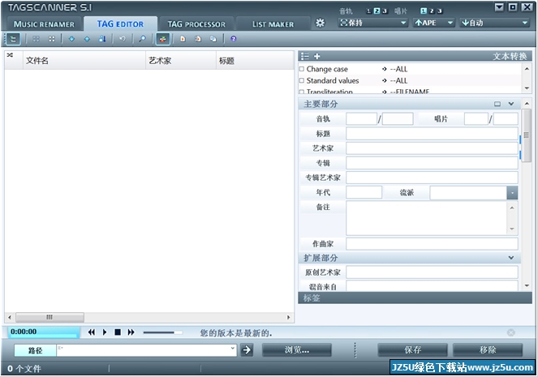
Task: Click the white four-squares selection icon
Action: pos(52,39)
